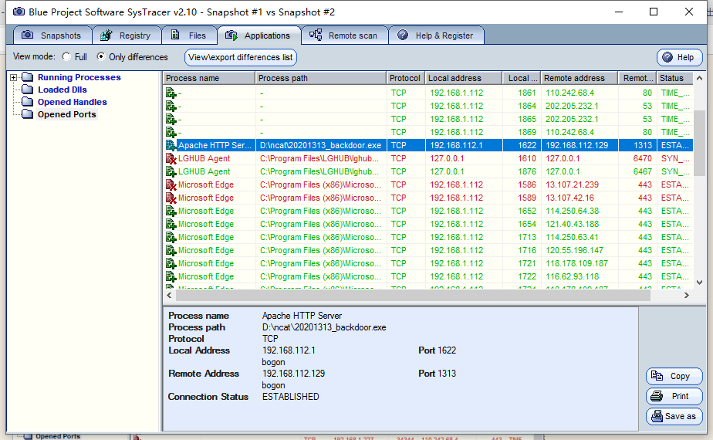The height and width of the screenshot is (440, 713).
Task: Switch to the Registry tab
Action: point(127,36)
